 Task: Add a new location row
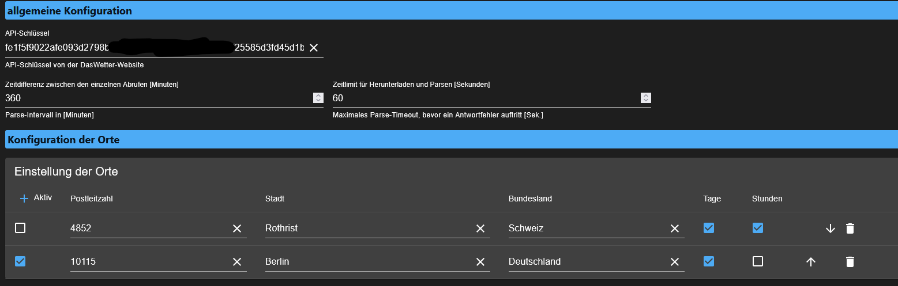tap(24, 199)
